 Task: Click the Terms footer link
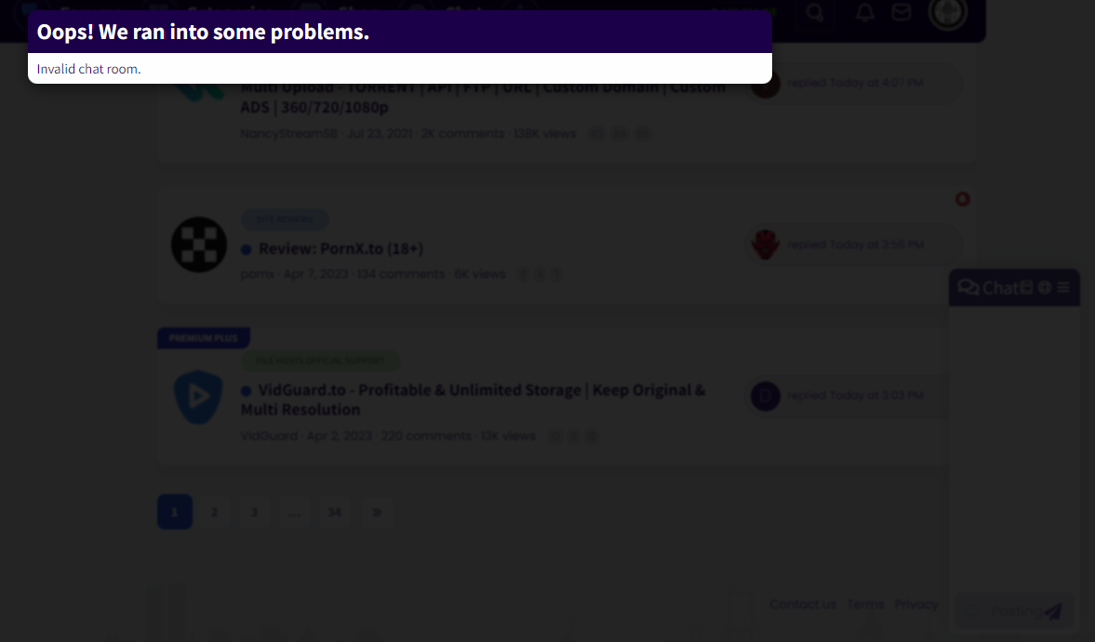pos(864,604)
